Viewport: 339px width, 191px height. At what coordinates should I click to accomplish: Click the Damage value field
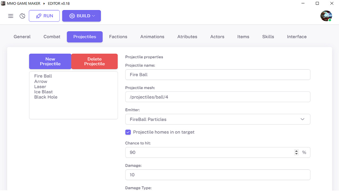(x=218, y=175)
